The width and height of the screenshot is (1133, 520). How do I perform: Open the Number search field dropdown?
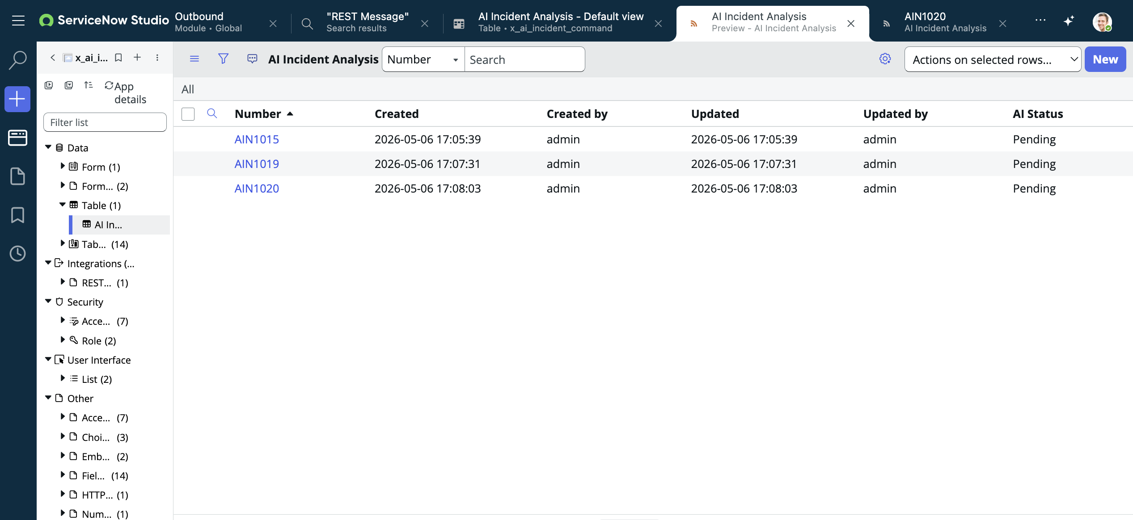(423, 59)
